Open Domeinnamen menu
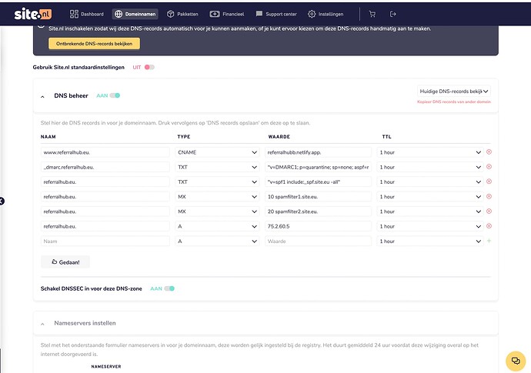Screen dimensions: 531x373 [135, 14]
